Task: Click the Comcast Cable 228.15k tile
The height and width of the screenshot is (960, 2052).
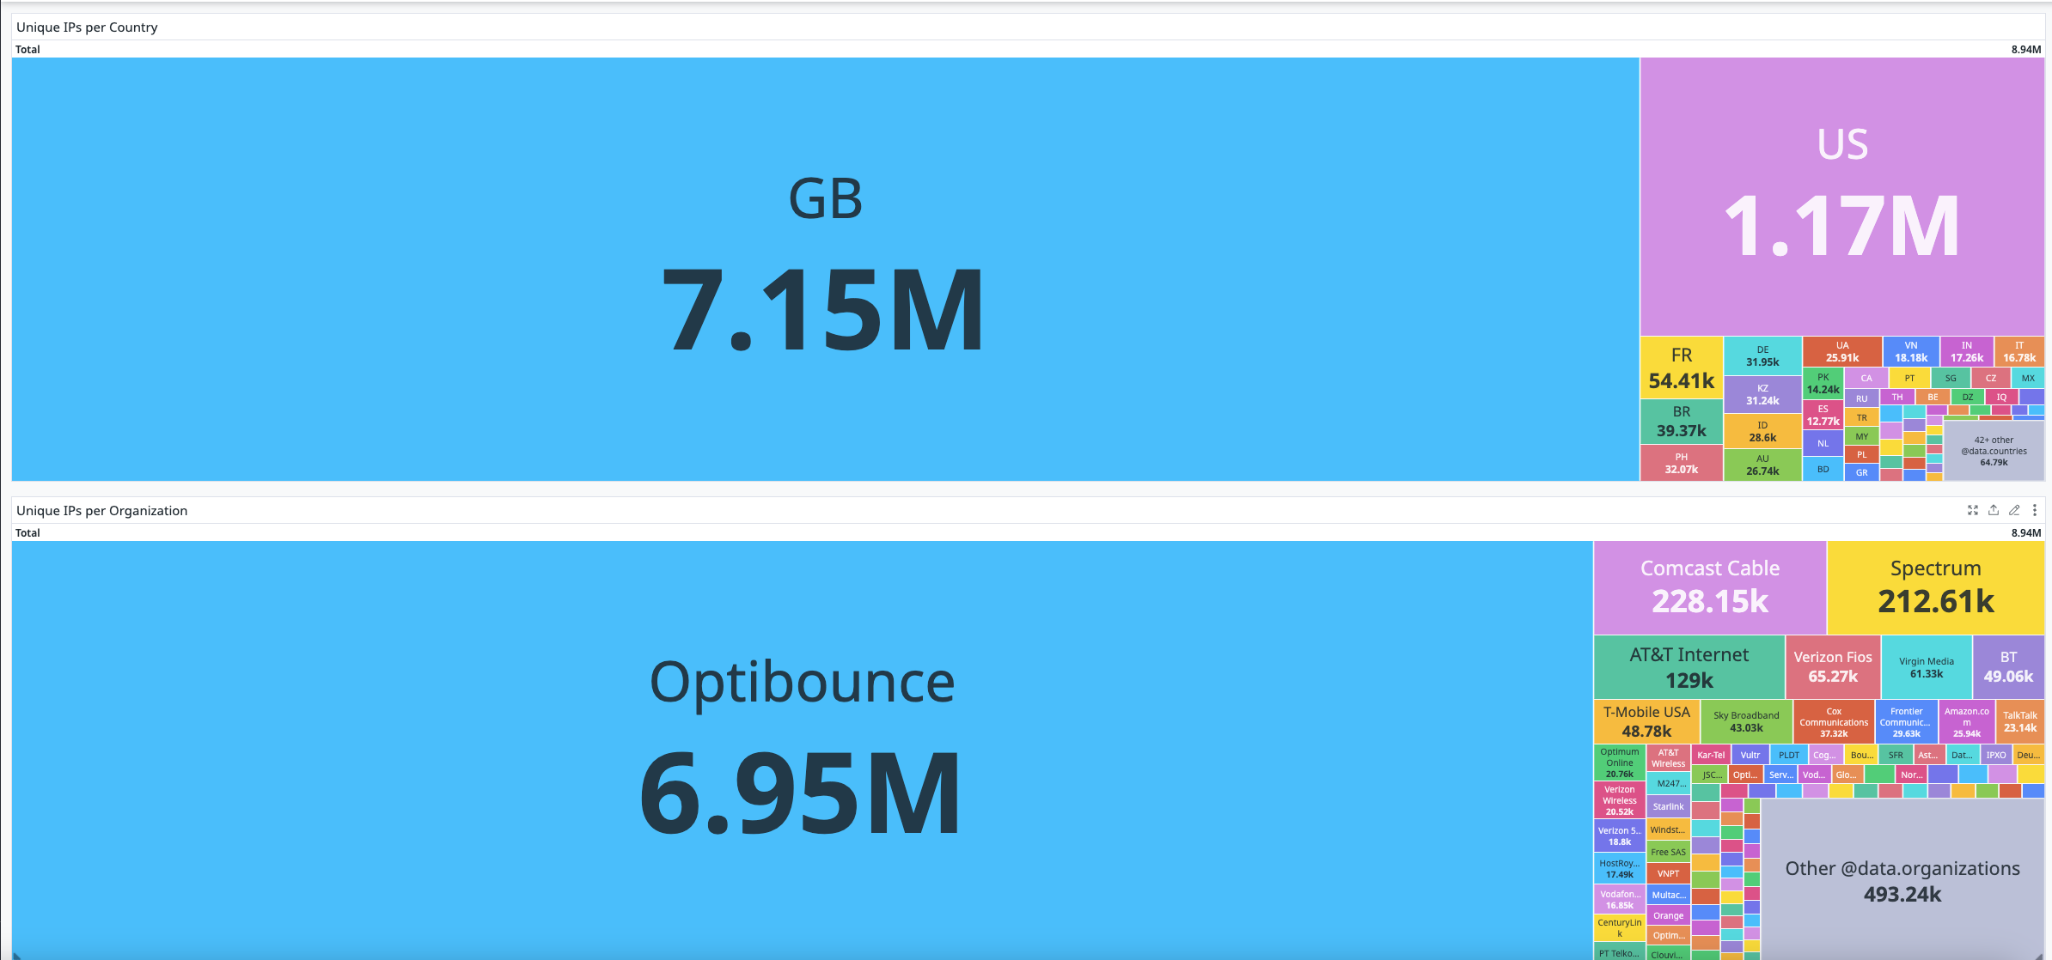Action: coord(1710,587)
